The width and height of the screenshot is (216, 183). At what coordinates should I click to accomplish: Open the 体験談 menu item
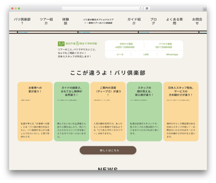pyautogui.click(x=66, y=21)
